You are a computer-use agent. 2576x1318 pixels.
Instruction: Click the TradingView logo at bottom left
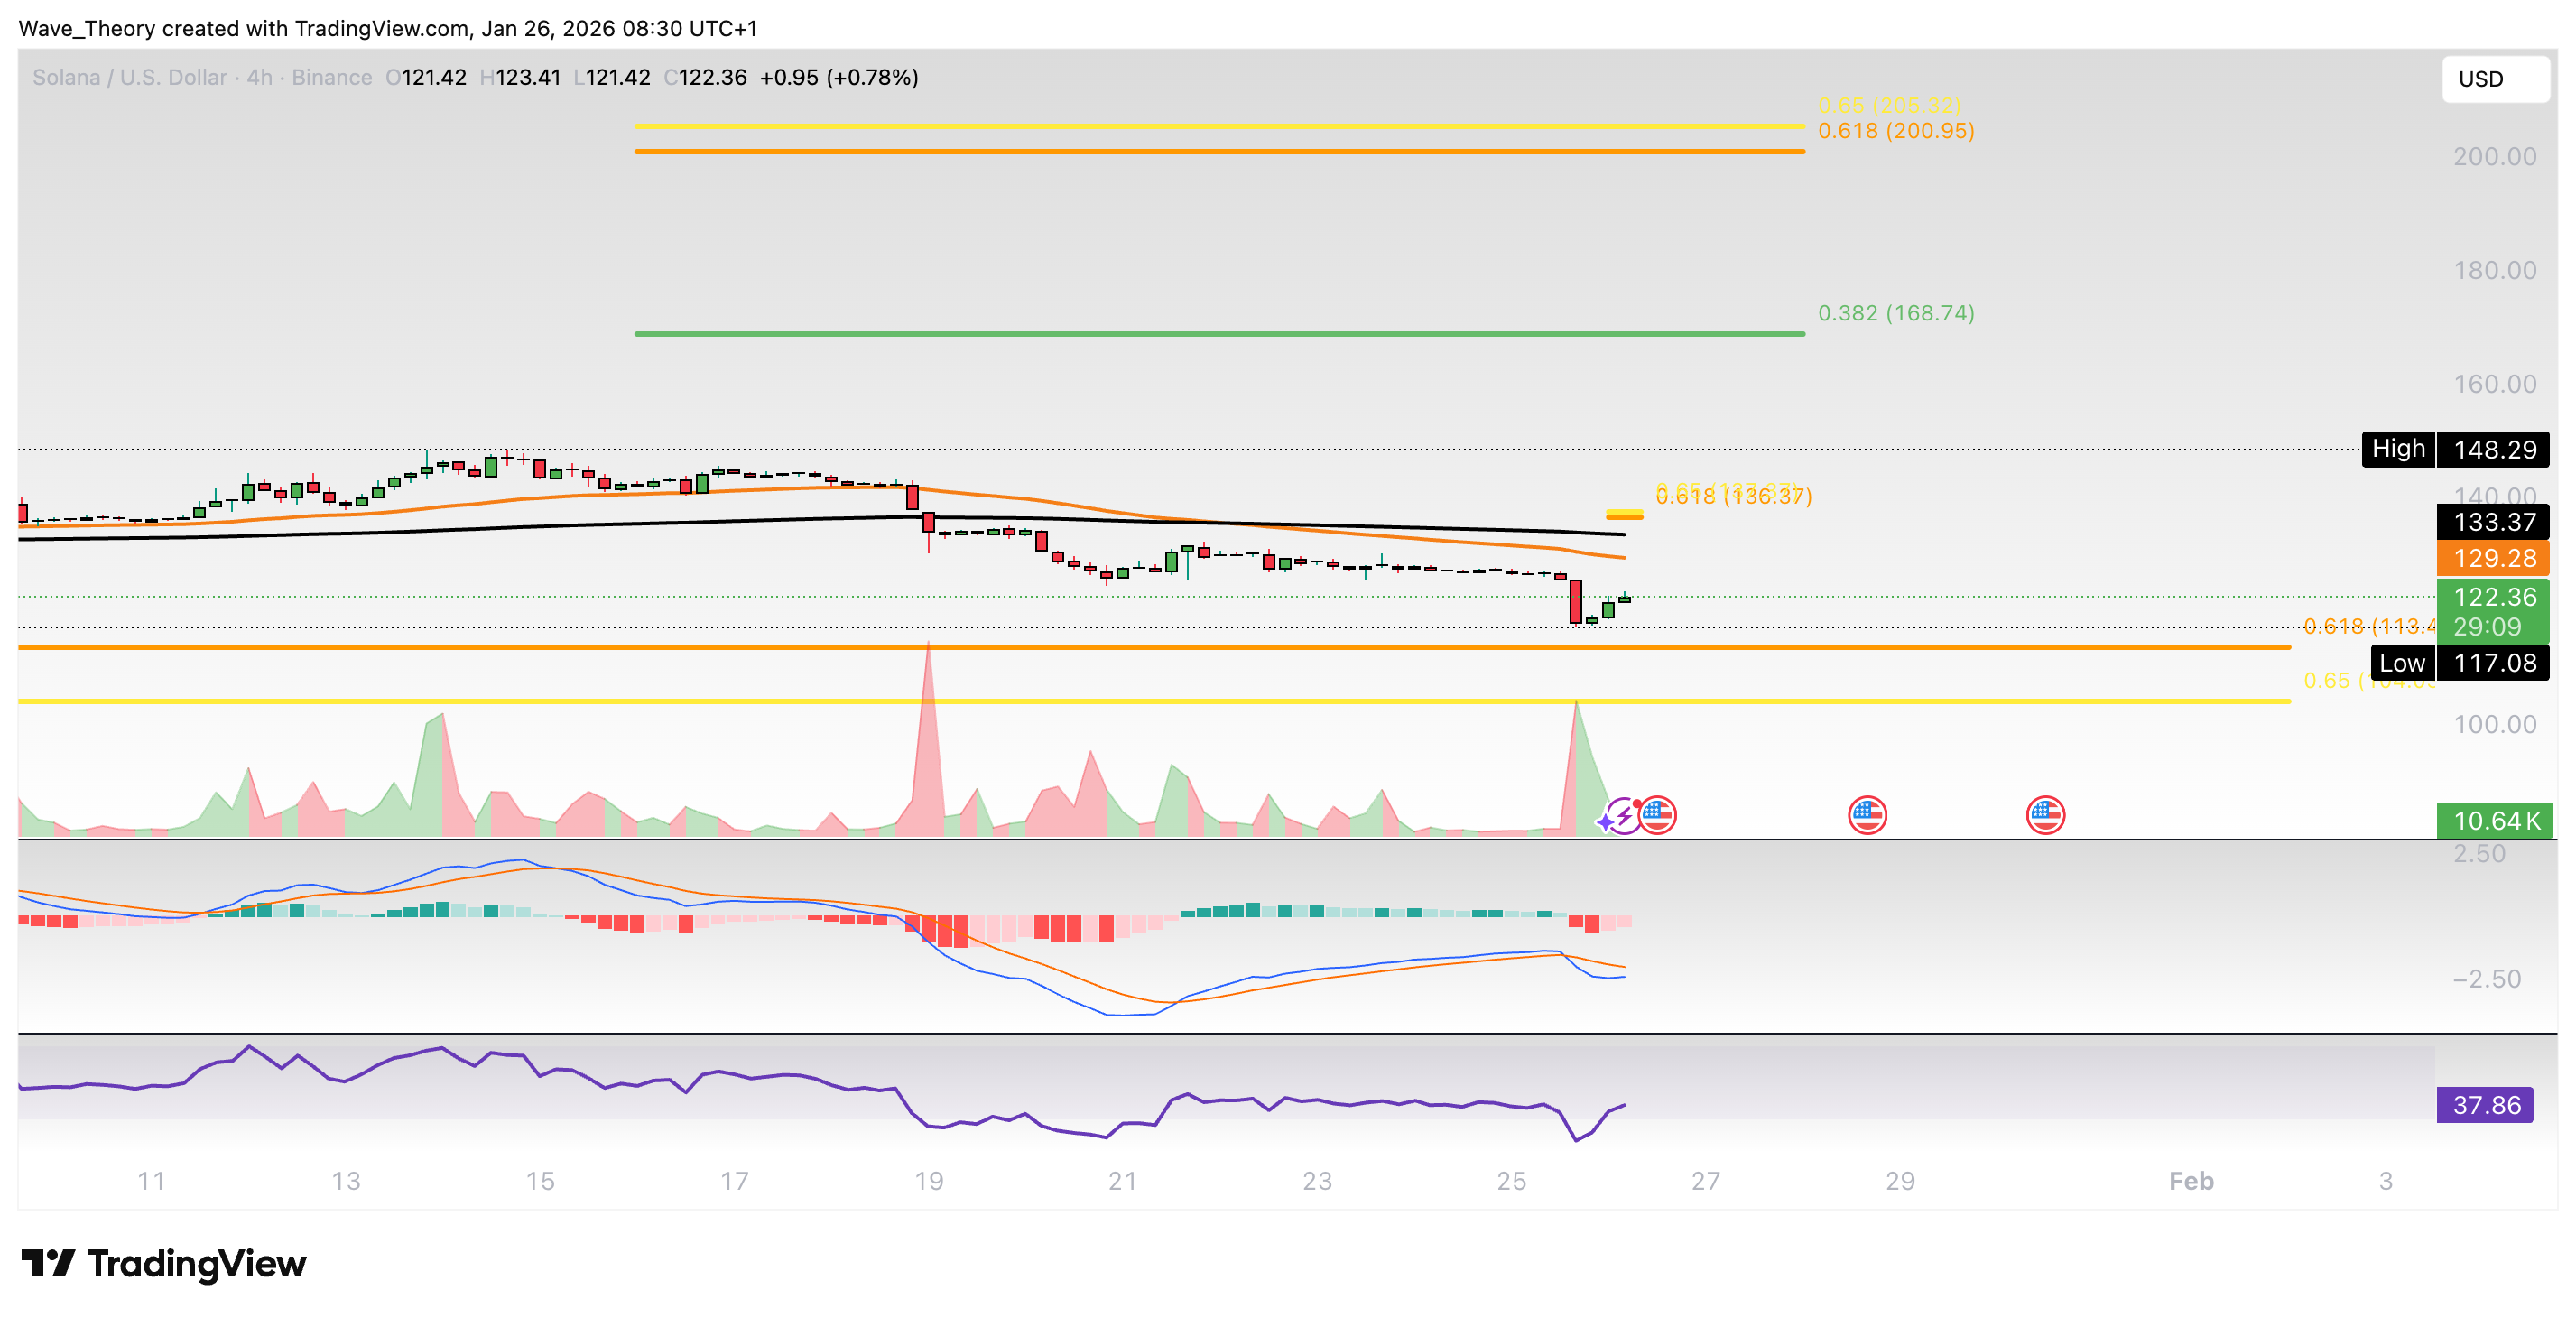165,1263
